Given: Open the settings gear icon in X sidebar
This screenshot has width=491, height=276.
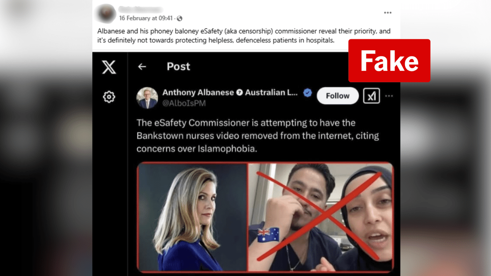Looking at the screenshot, I should 109,97.
